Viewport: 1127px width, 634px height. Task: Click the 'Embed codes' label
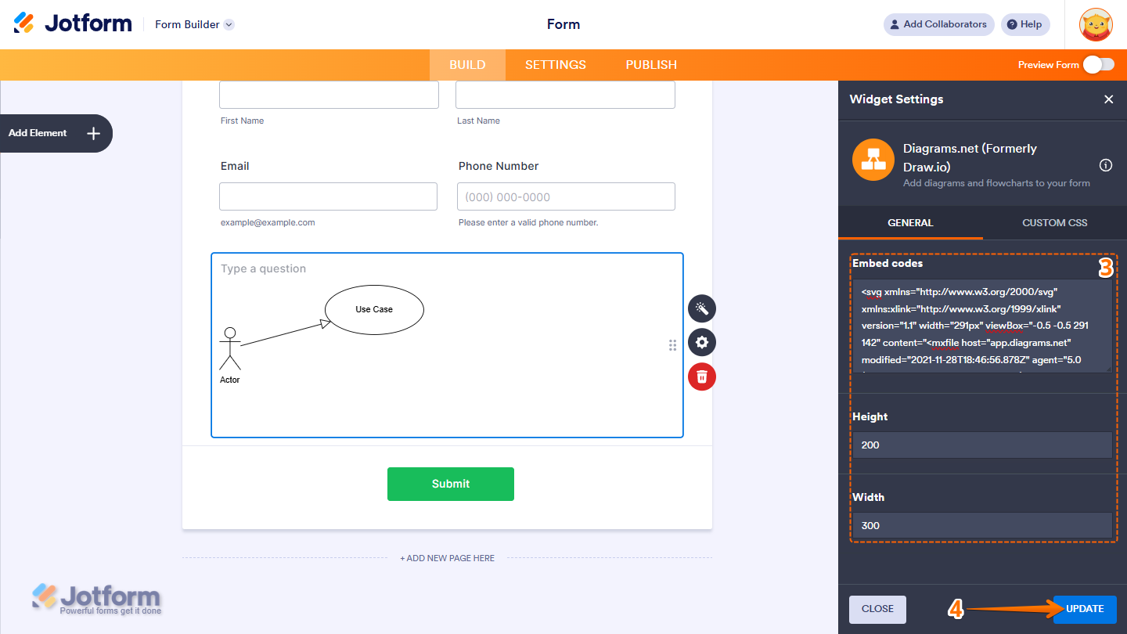click(x=888, y=263)
